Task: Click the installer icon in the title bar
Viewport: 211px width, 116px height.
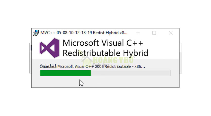Action: tap(36, 33)
